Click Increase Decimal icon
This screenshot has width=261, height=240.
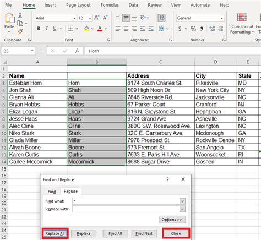[x=212, y=29]
